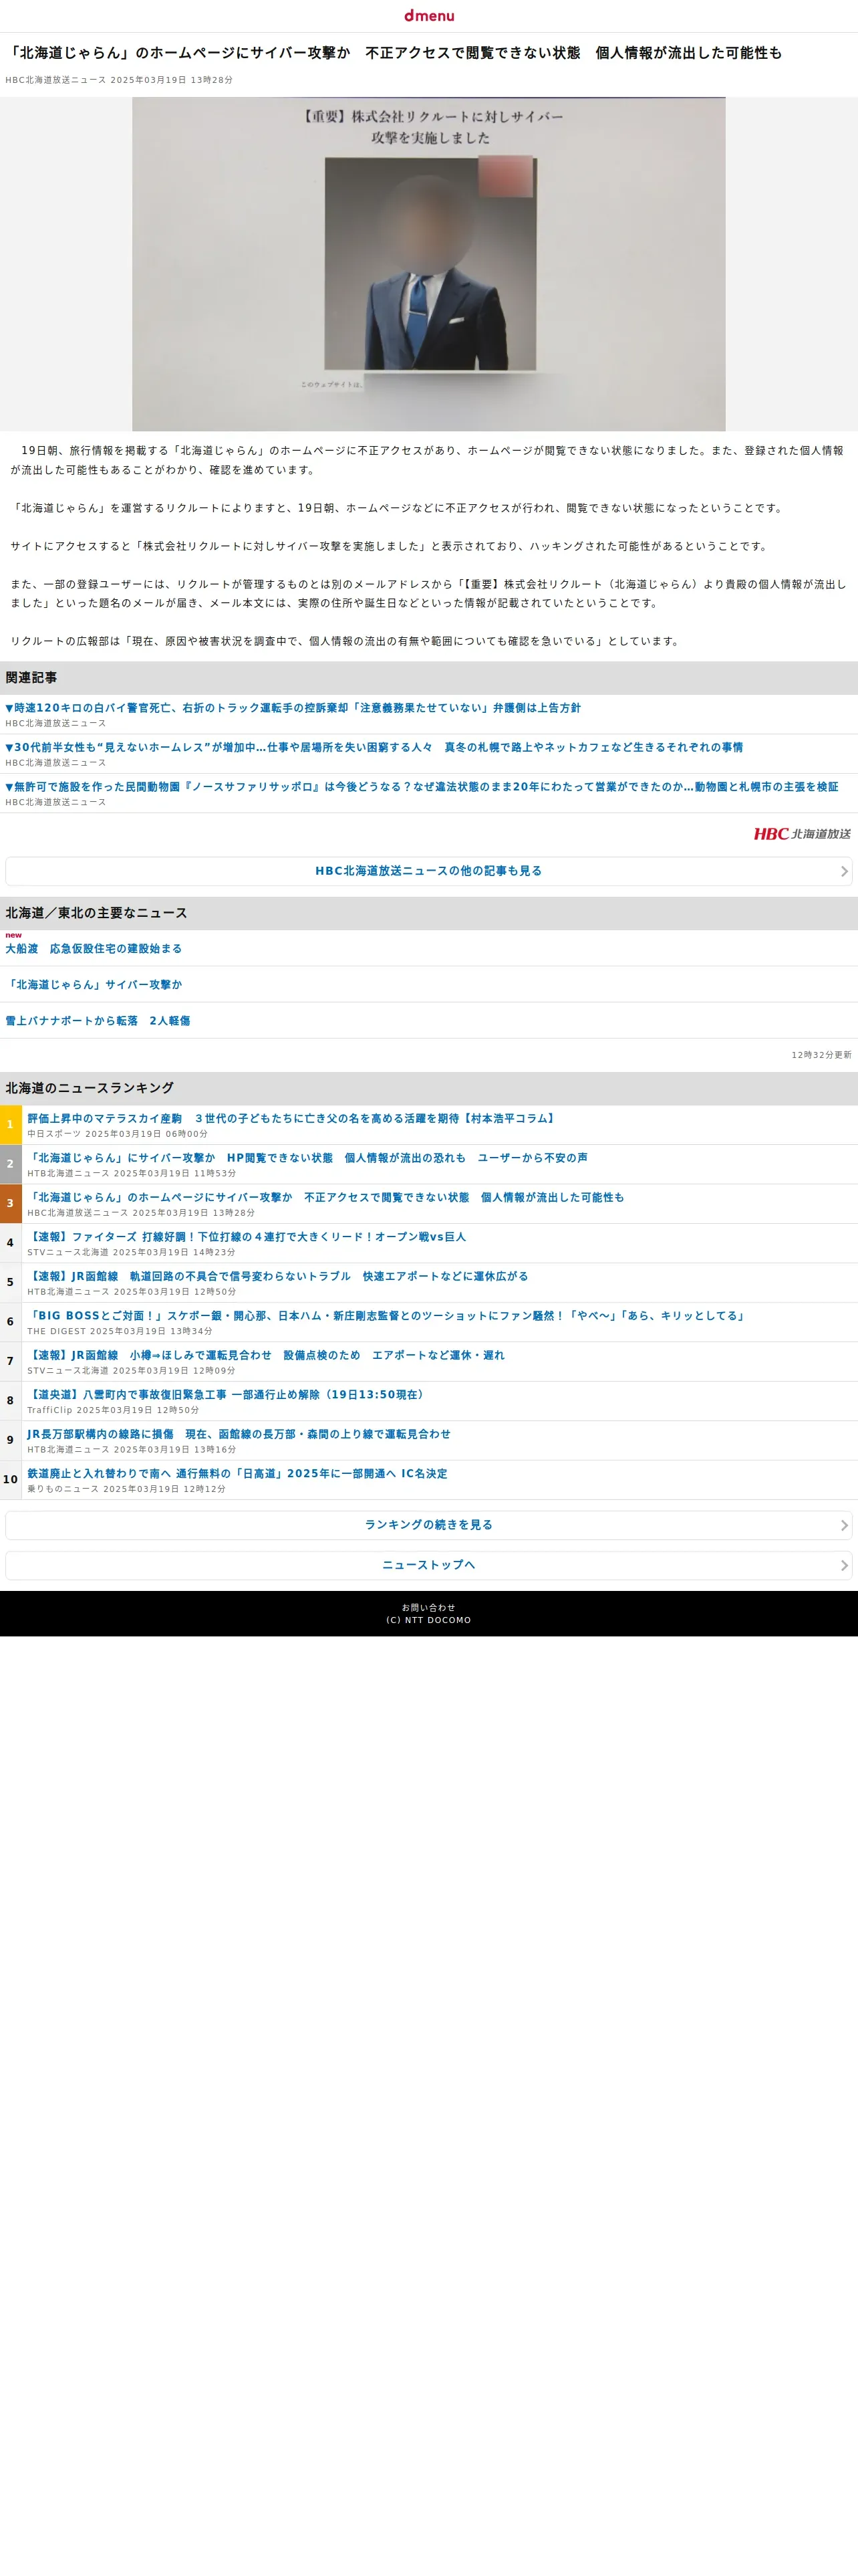The image size is (858, 2576).
Task: Open the HBC北海道放送 logo
Action: 802,834
